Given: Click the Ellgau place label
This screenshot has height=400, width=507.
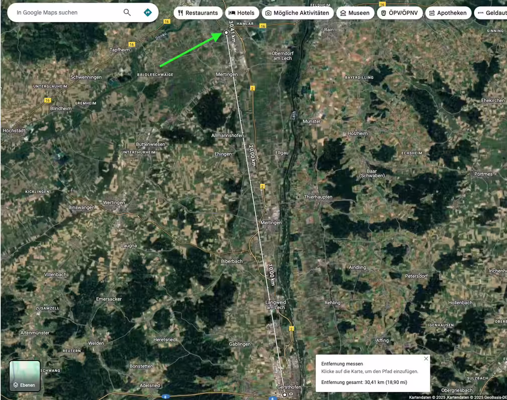Looking at the screenshot, I should click(x=282, y=153).
